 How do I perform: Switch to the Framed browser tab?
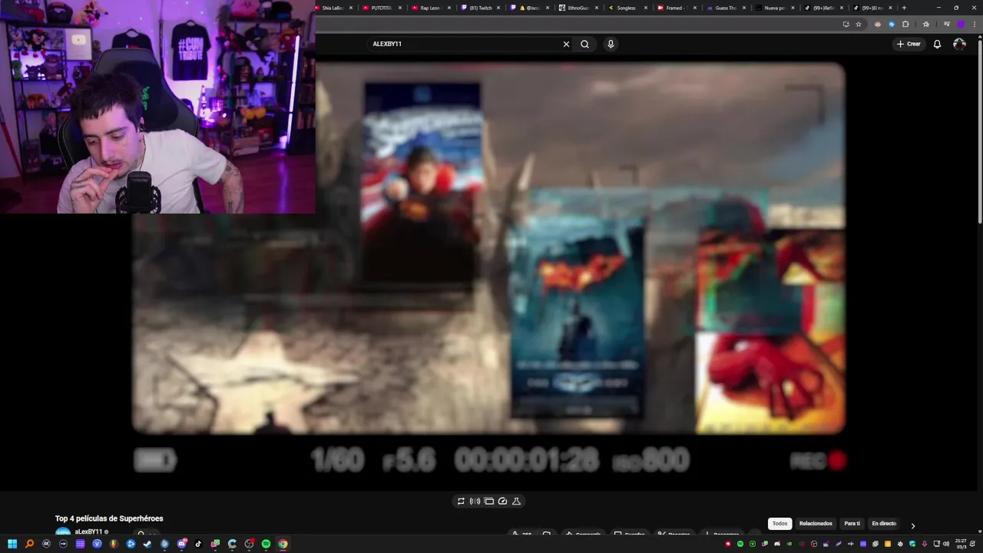point(674,8)
